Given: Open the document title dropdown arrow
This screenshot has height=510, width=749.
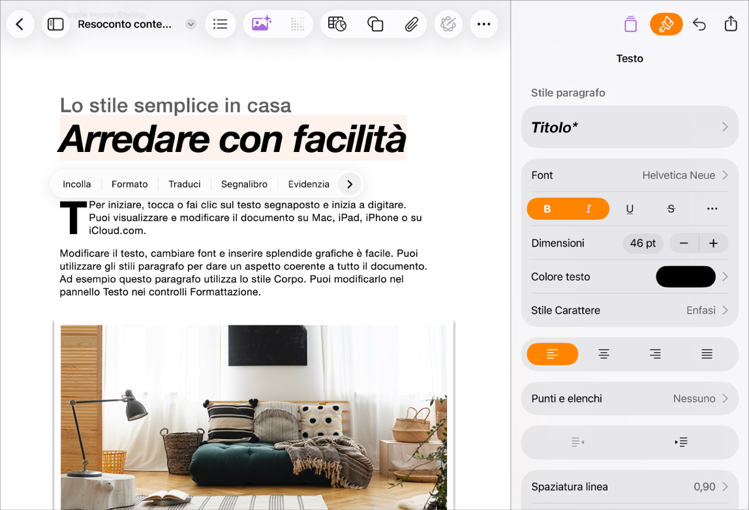Looking at the screenshot, I should [x=191, y=24].
